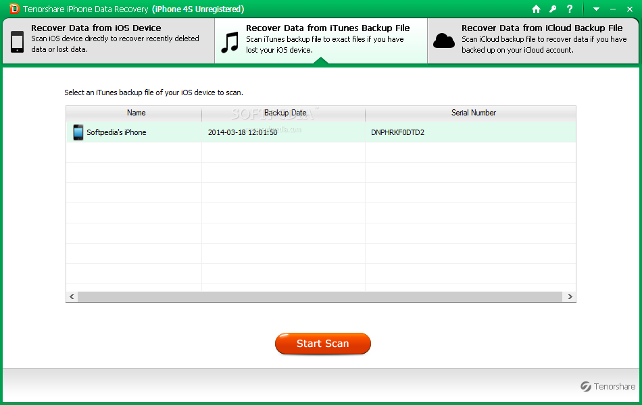Switch to Recover Data from iTunes Backup File tab

pos(321,40)
